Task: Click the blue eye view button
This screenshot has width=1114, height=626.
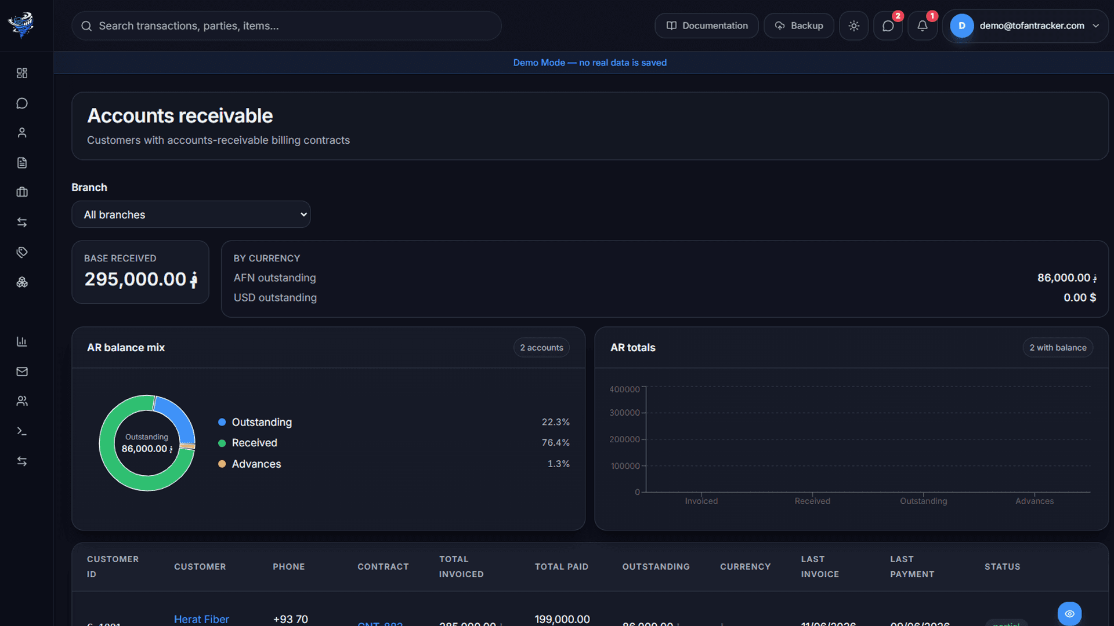Action: pyautogui.click(x=1069, y=613)
